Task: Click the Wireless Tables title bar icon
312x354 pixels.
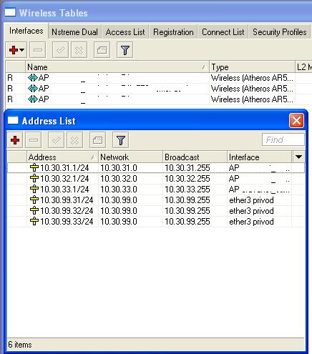Action: pyautogui.click(x=10, y=12)
